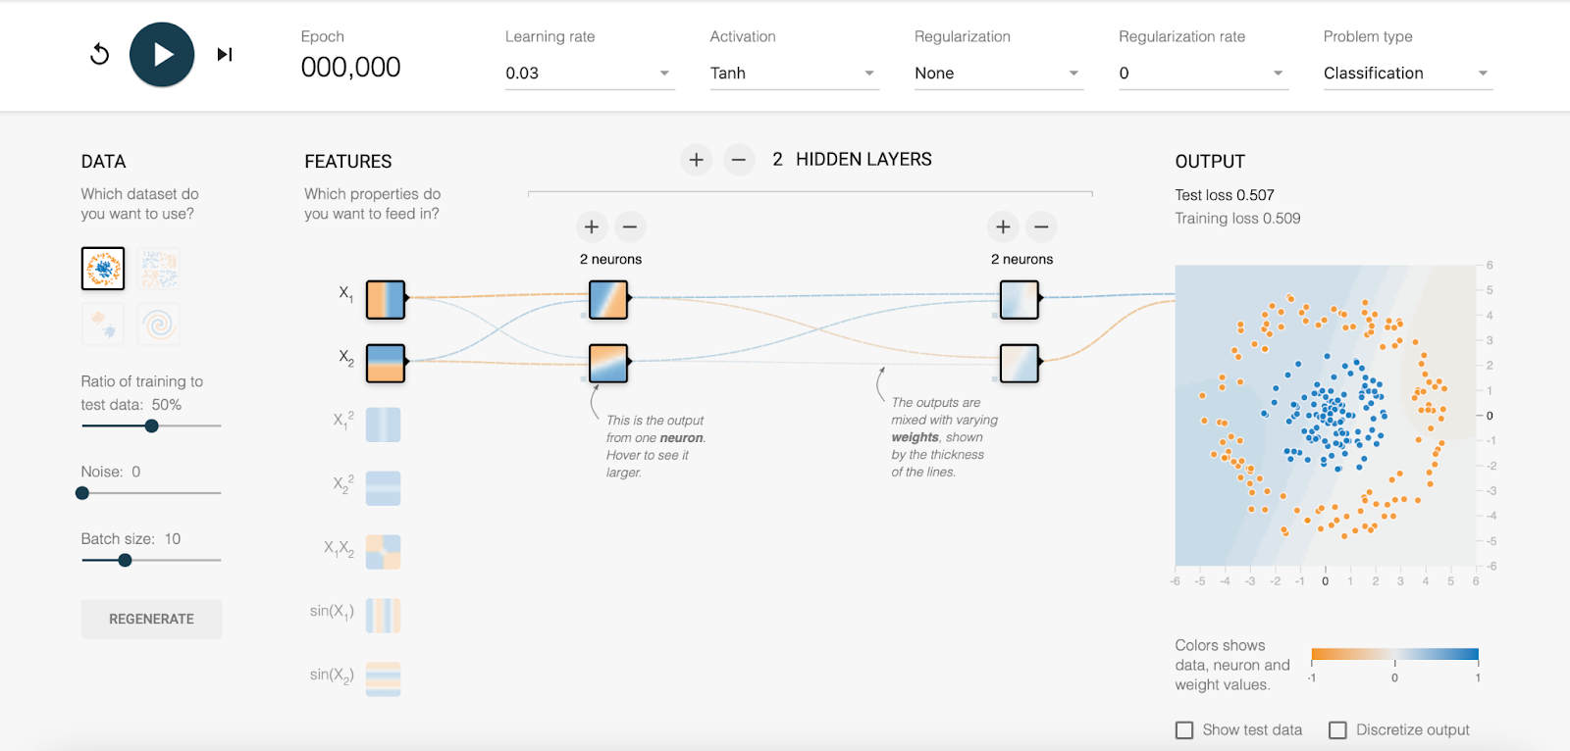This screenshot has height=751, width=1570.
Task: Open the Learning rate dropdown
Action: (590, 74)
